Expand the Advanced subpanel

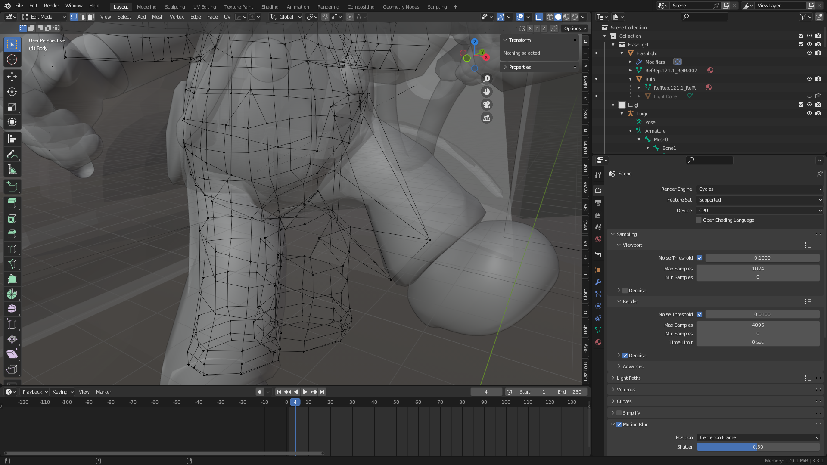click(633, 366)
